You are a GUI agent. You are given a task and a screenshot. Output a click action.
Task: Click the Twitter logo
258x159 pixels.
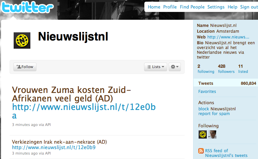[x=27, y=7]
